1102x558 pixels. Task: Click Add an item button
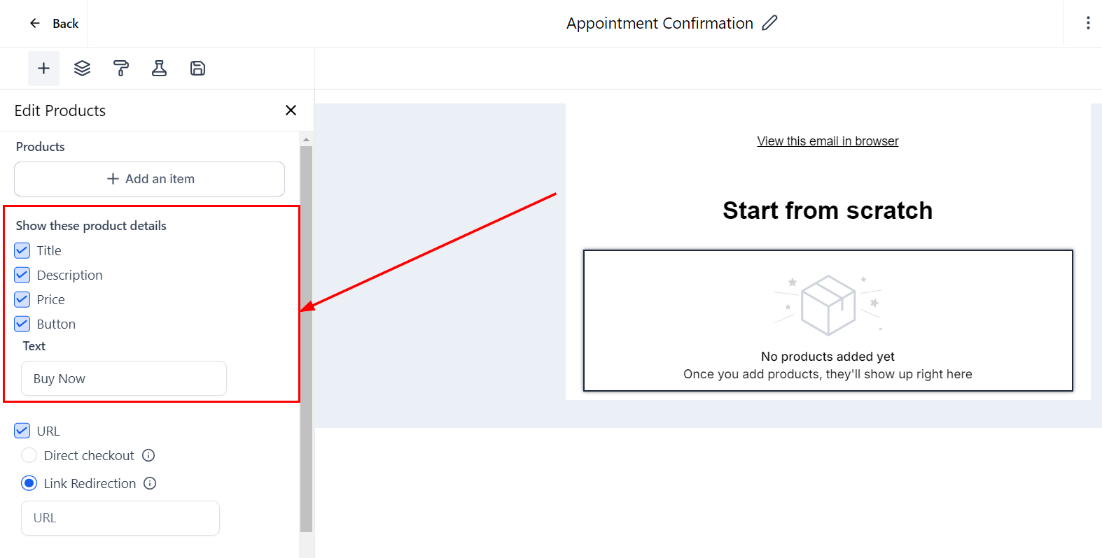coord(149,179)
